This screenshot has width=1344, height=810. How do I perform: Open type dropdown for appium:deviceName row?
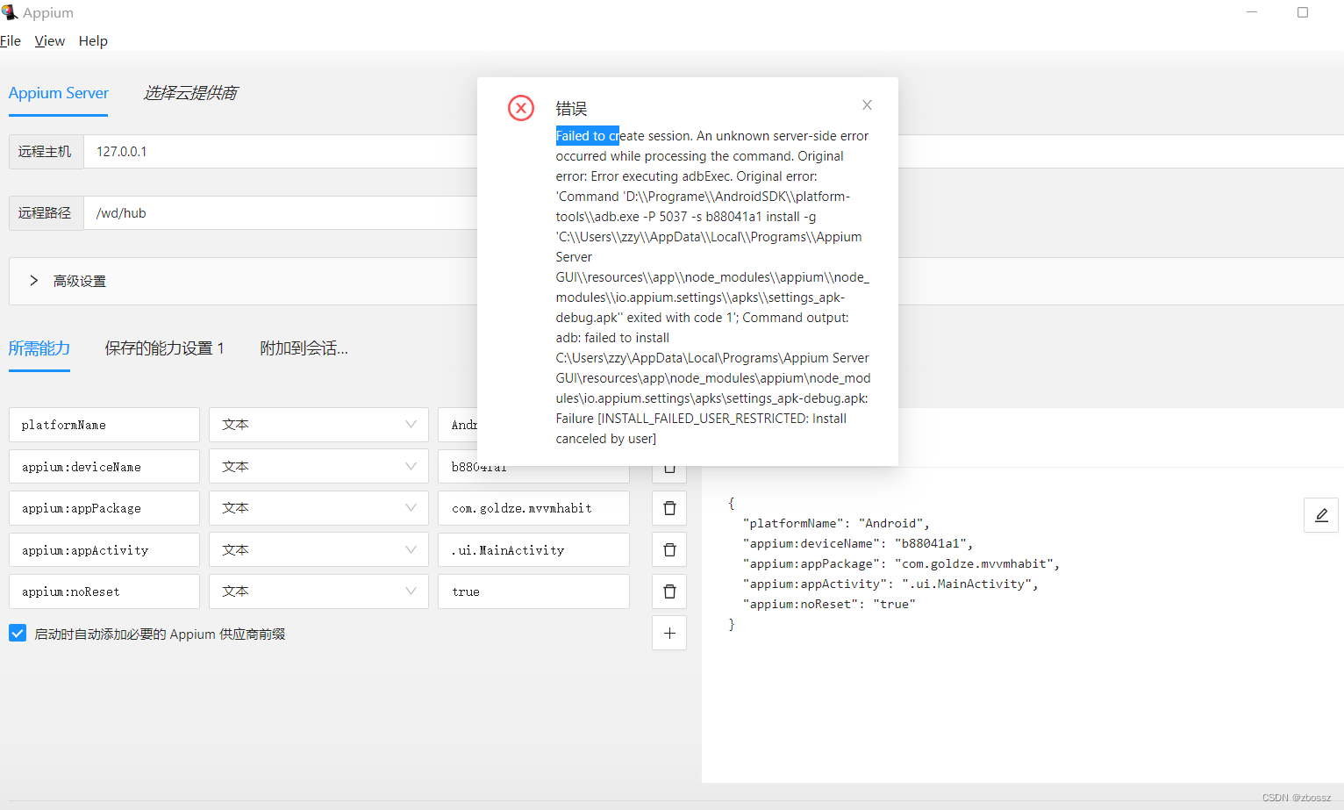(x=318, y=467)
